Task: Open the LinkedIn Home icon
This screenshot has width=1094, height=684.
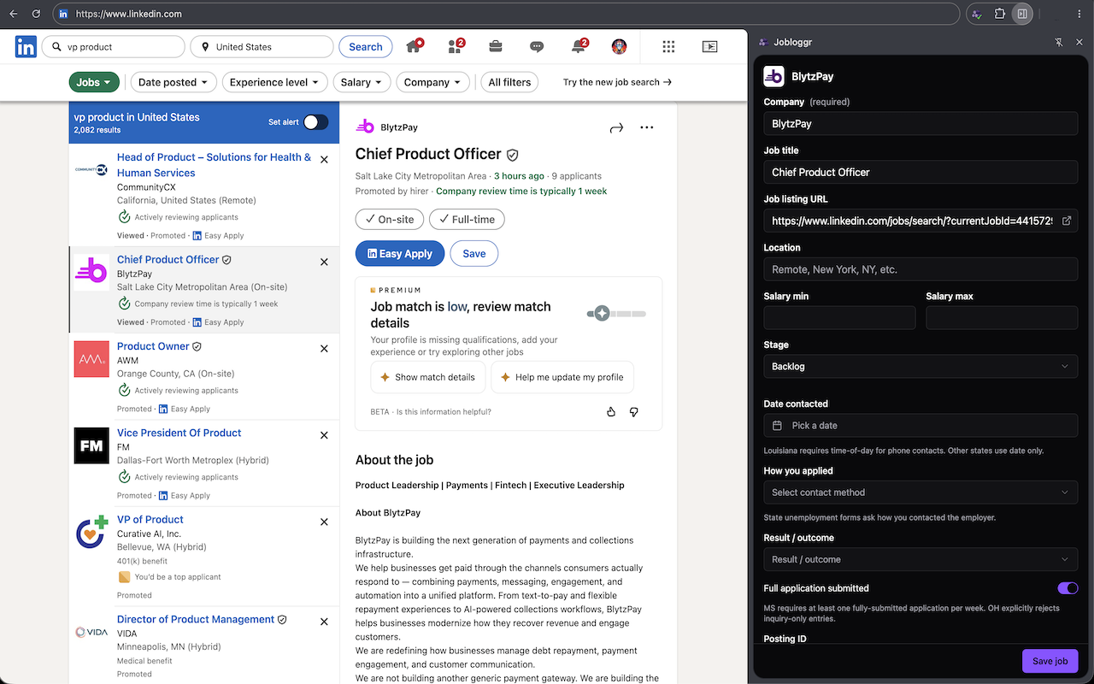Action: (x=414, y=47)
